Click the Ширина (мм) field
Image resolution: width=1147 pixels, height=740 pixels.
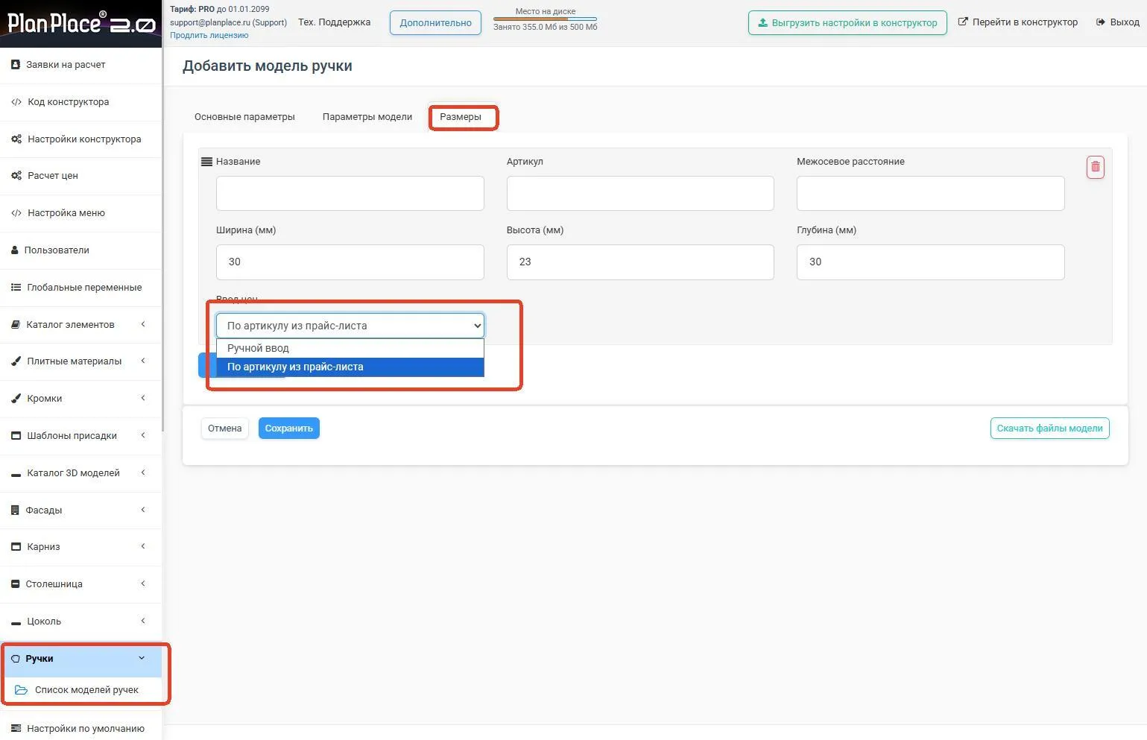click(x=350, y=262)
